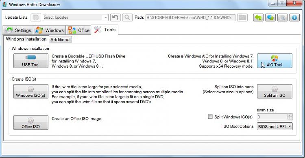Click the magnifier search icon beside Path
Viewport: 305px width, 158px height.
127,17
